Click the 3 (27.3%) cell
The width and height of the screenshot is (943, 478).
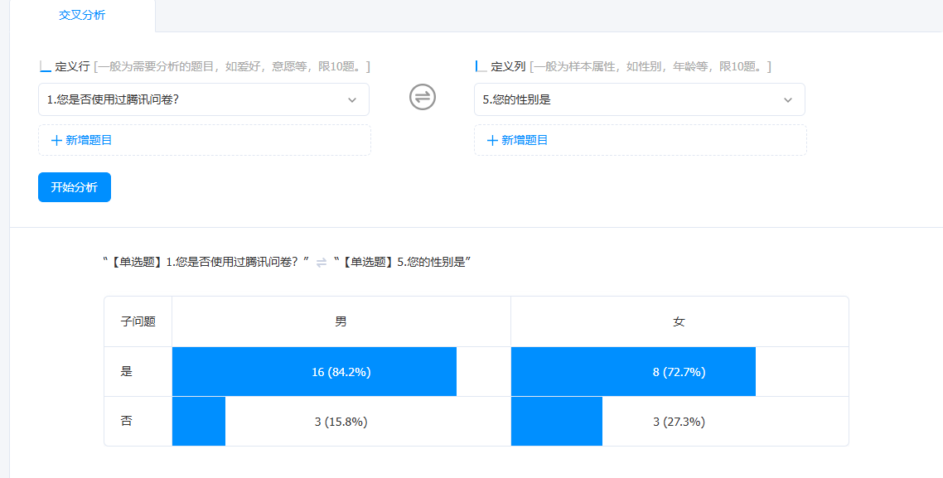pos(679,422)
